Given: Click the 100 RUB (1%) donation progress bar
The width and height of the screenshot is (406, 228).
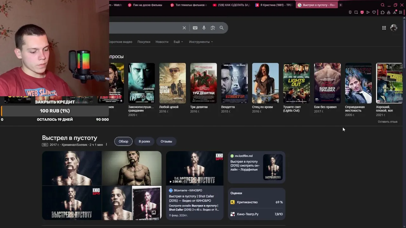Looking at the screenshot, I should point(55,111).
